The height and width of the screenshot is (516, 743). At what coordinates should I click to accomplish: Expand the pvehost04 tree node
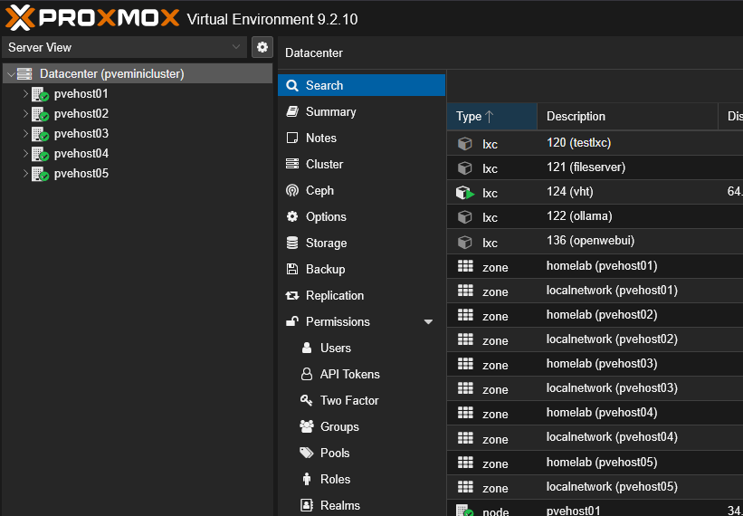coord(25,154)
